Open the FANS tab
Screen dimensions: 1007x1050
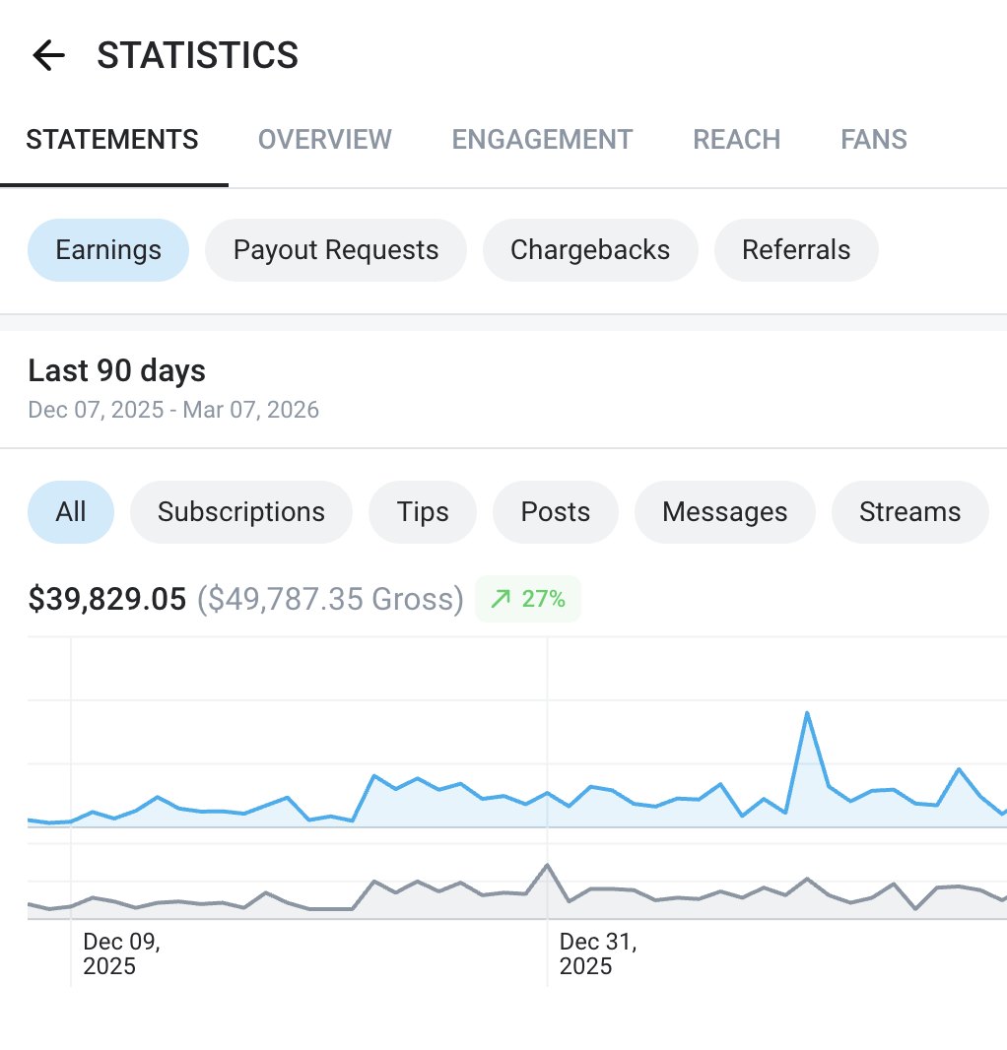874,139
